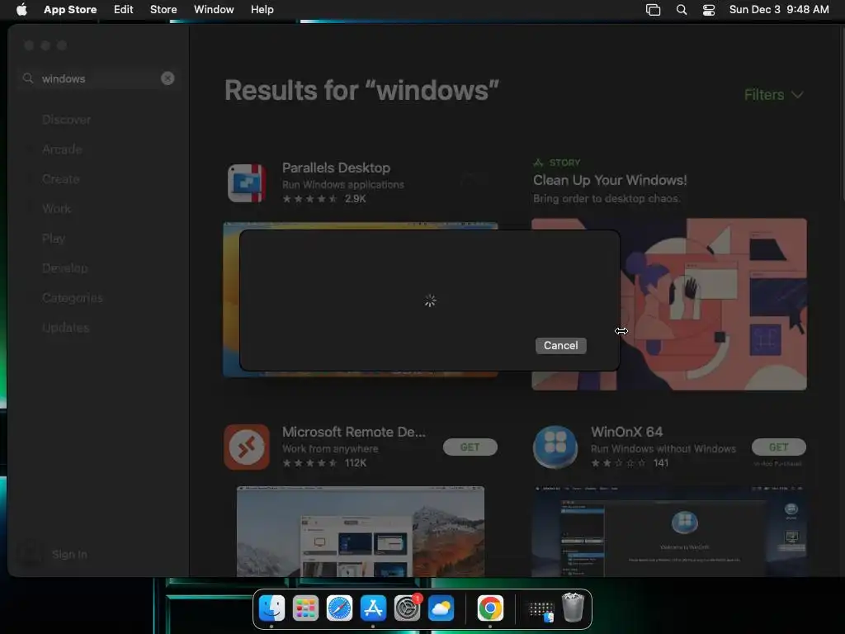845x634 pixels.
Task: Click the WinOnX 64 screenshot preview
Action: click(x=669, y=531)
